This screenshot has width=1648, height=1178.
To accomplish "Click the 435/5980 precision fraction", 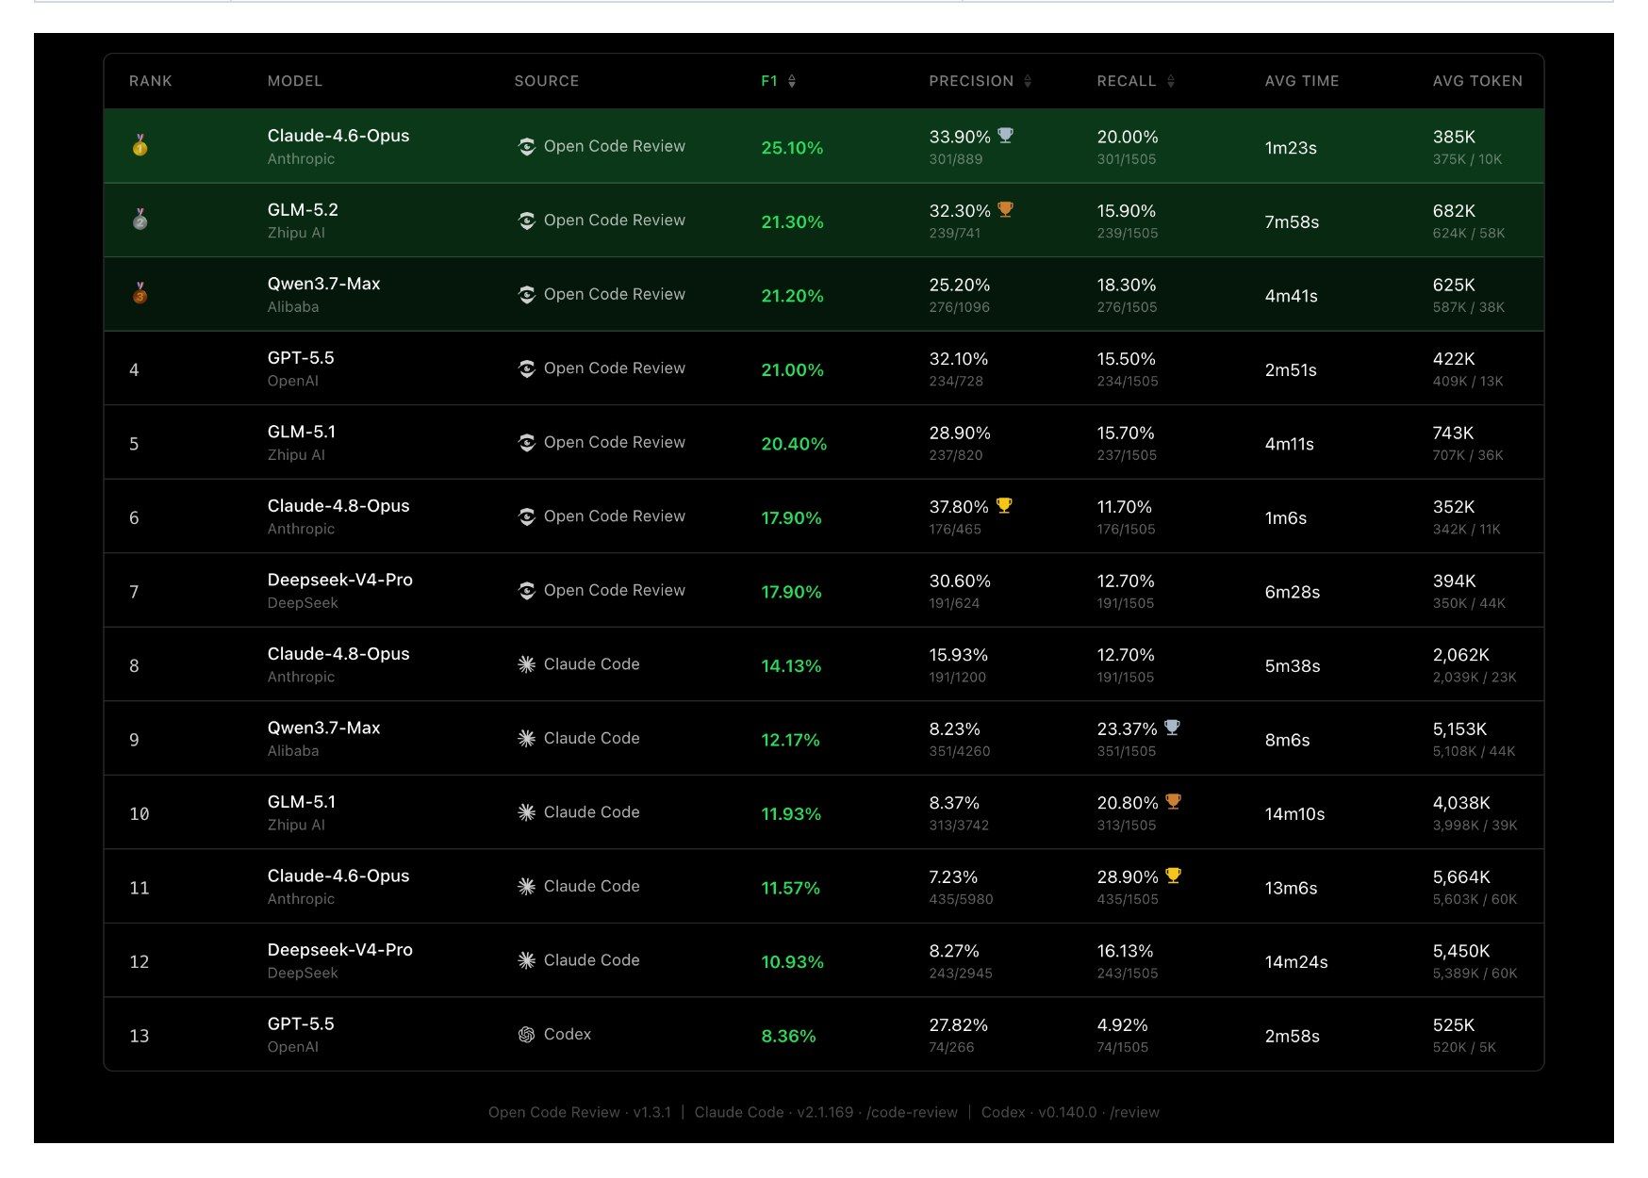I will coord(961,899).
